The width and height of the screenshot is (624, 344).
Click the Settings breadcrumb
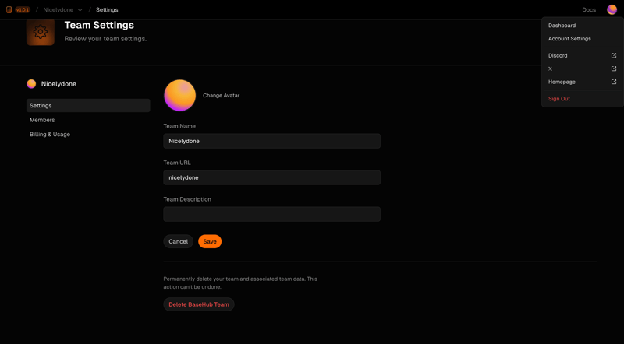107,9
